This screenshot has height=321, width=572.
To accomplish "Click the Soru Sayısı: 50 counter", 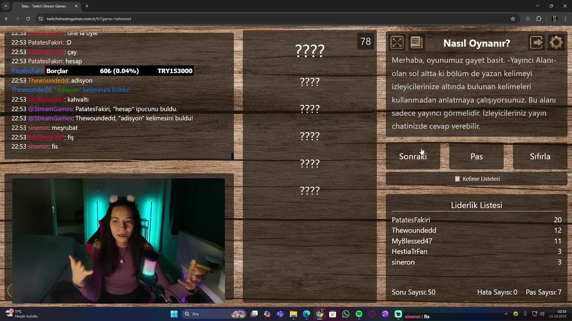I will coord(413,292).
